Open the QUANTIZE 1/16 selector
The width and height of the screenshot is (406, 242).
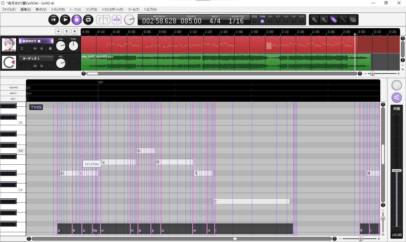pyautogui.click(x=236, y=21)
